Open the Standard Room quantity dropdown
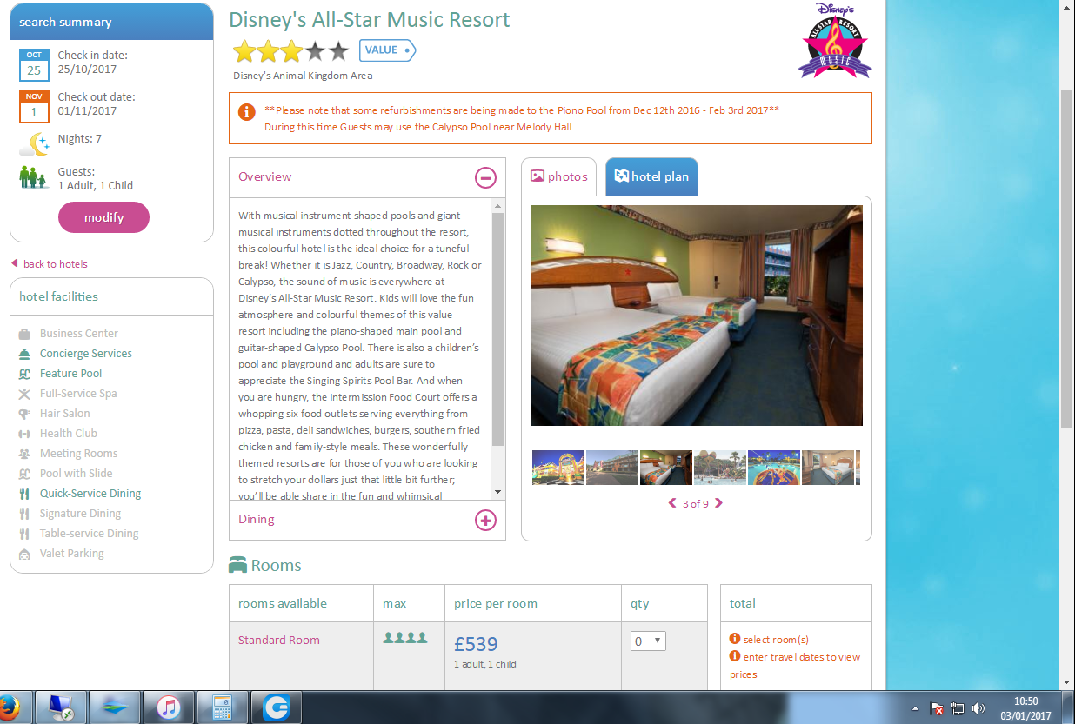Image resolution: width=1075 pixels, height=724 pixels. 648,641
